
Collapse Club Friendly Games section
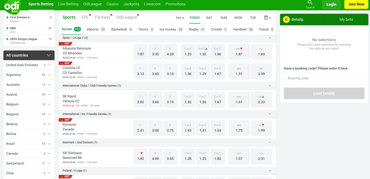pos(270,86)
